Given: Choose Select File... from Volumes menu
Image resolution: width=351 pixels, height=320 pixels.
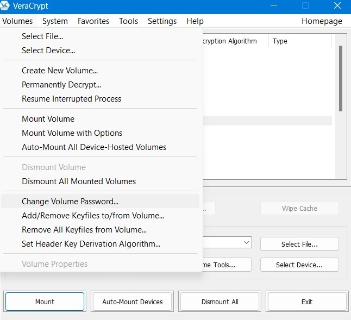Looking at the screenshot, I should click(100, 36).
